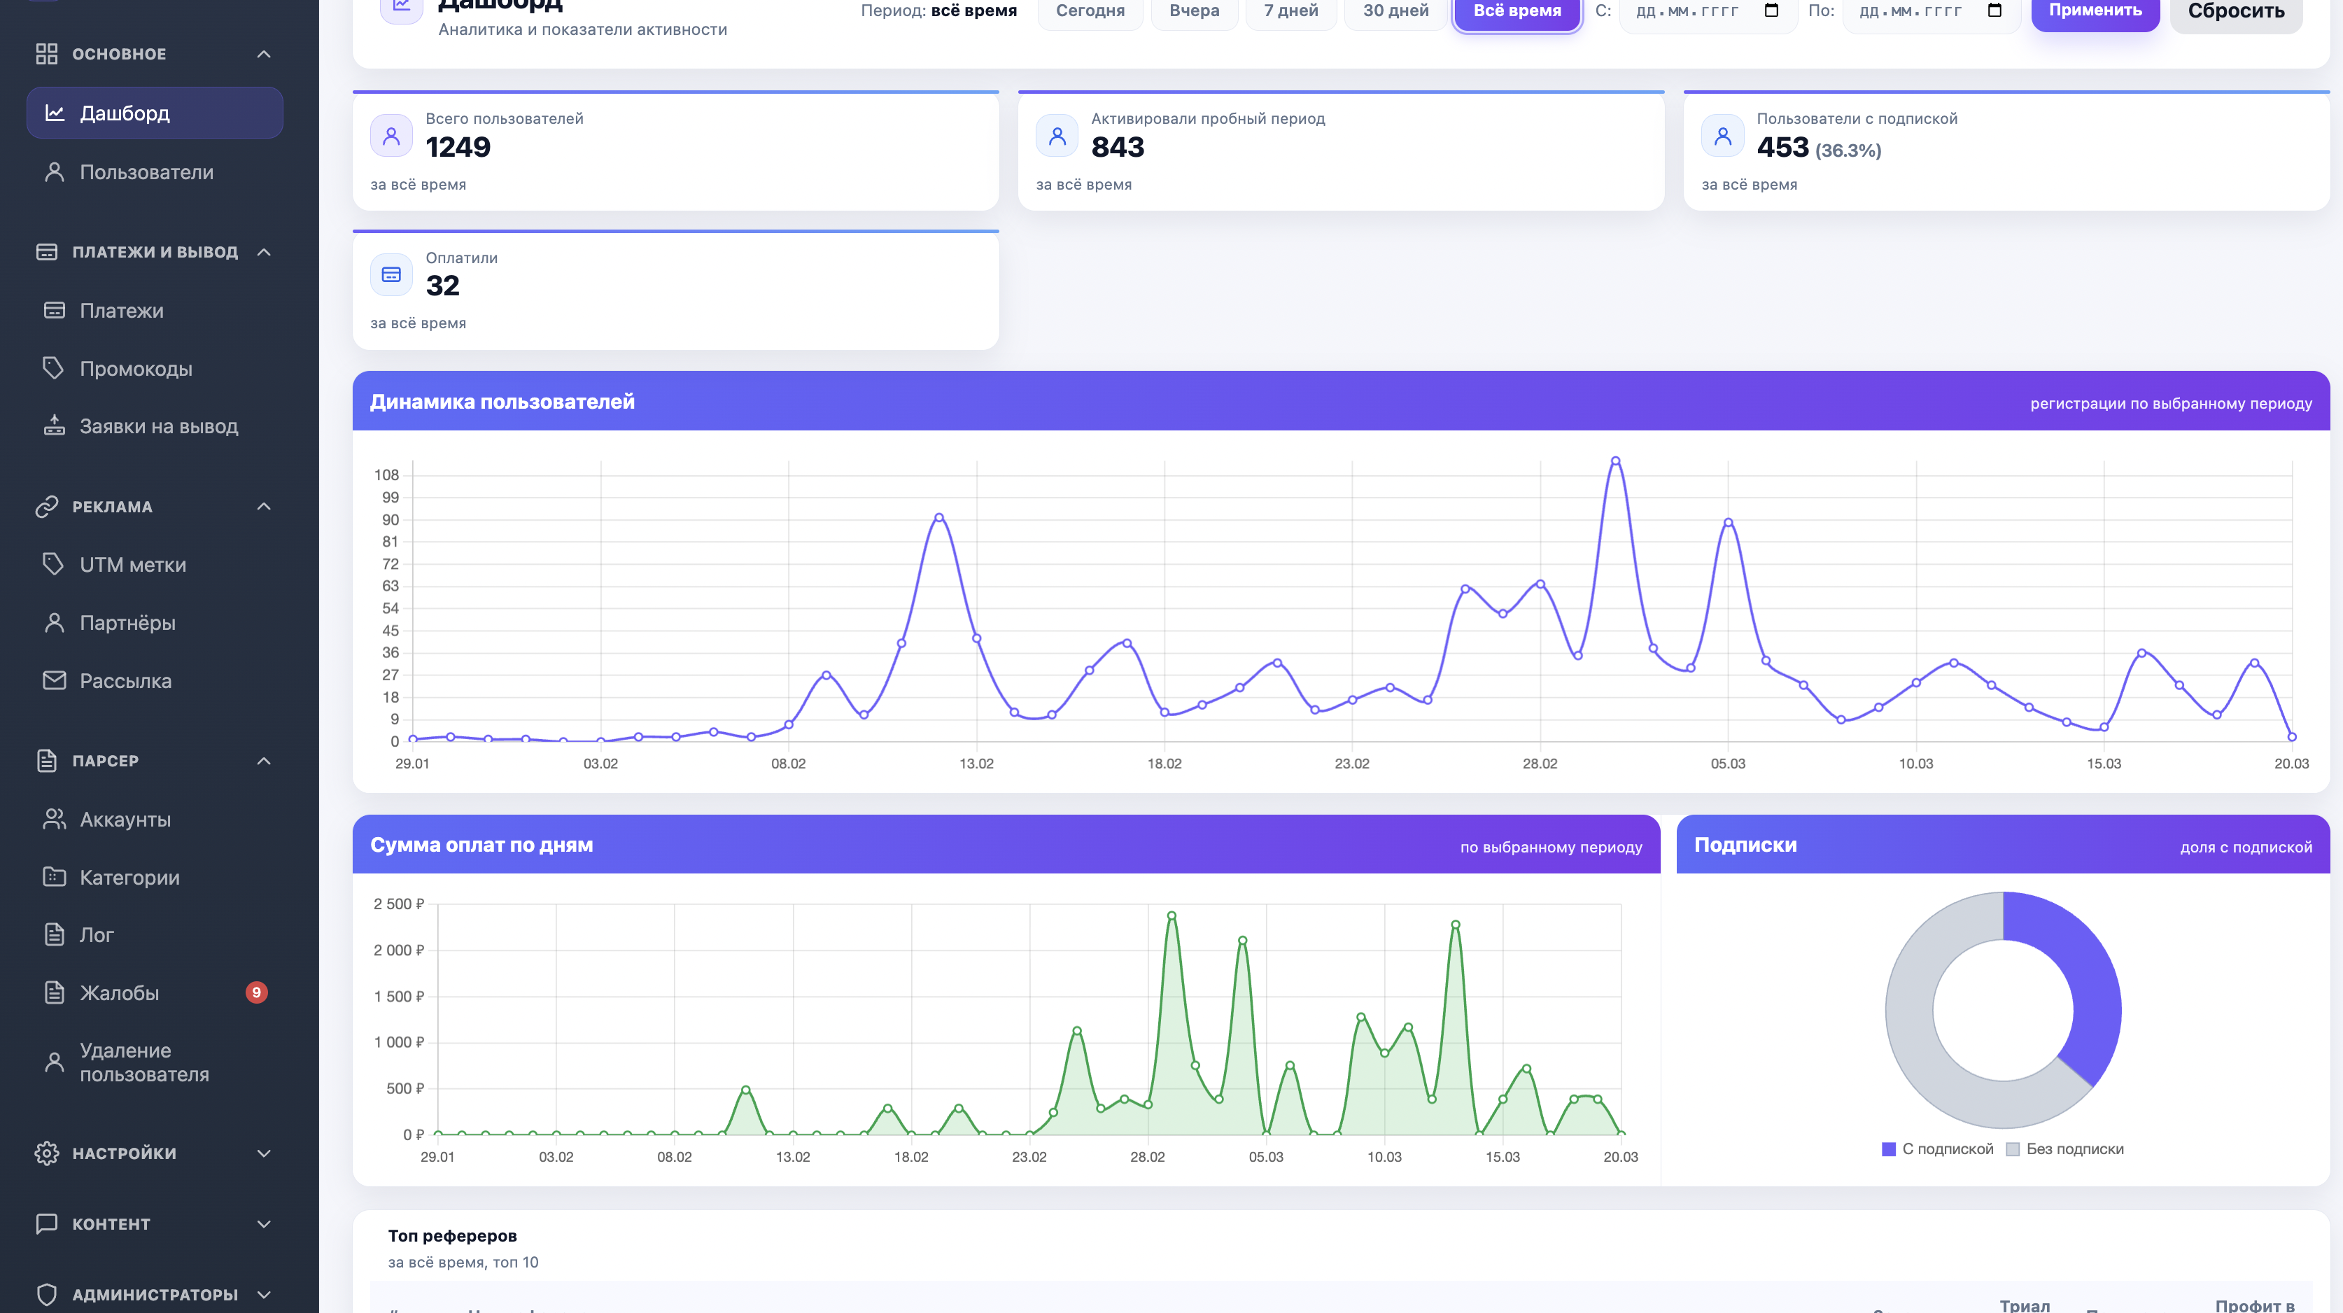Expand the Контент sidebar section
The height and width of the screenshot is (1313, 2343).
coord(264,1224)
